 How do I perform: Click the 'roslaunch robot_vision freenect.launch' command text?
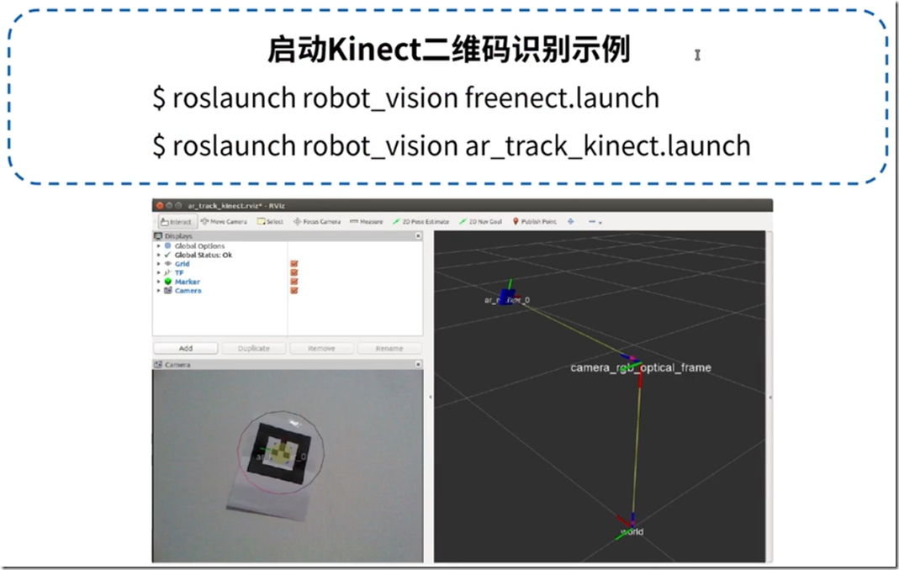tap(416, 98)
